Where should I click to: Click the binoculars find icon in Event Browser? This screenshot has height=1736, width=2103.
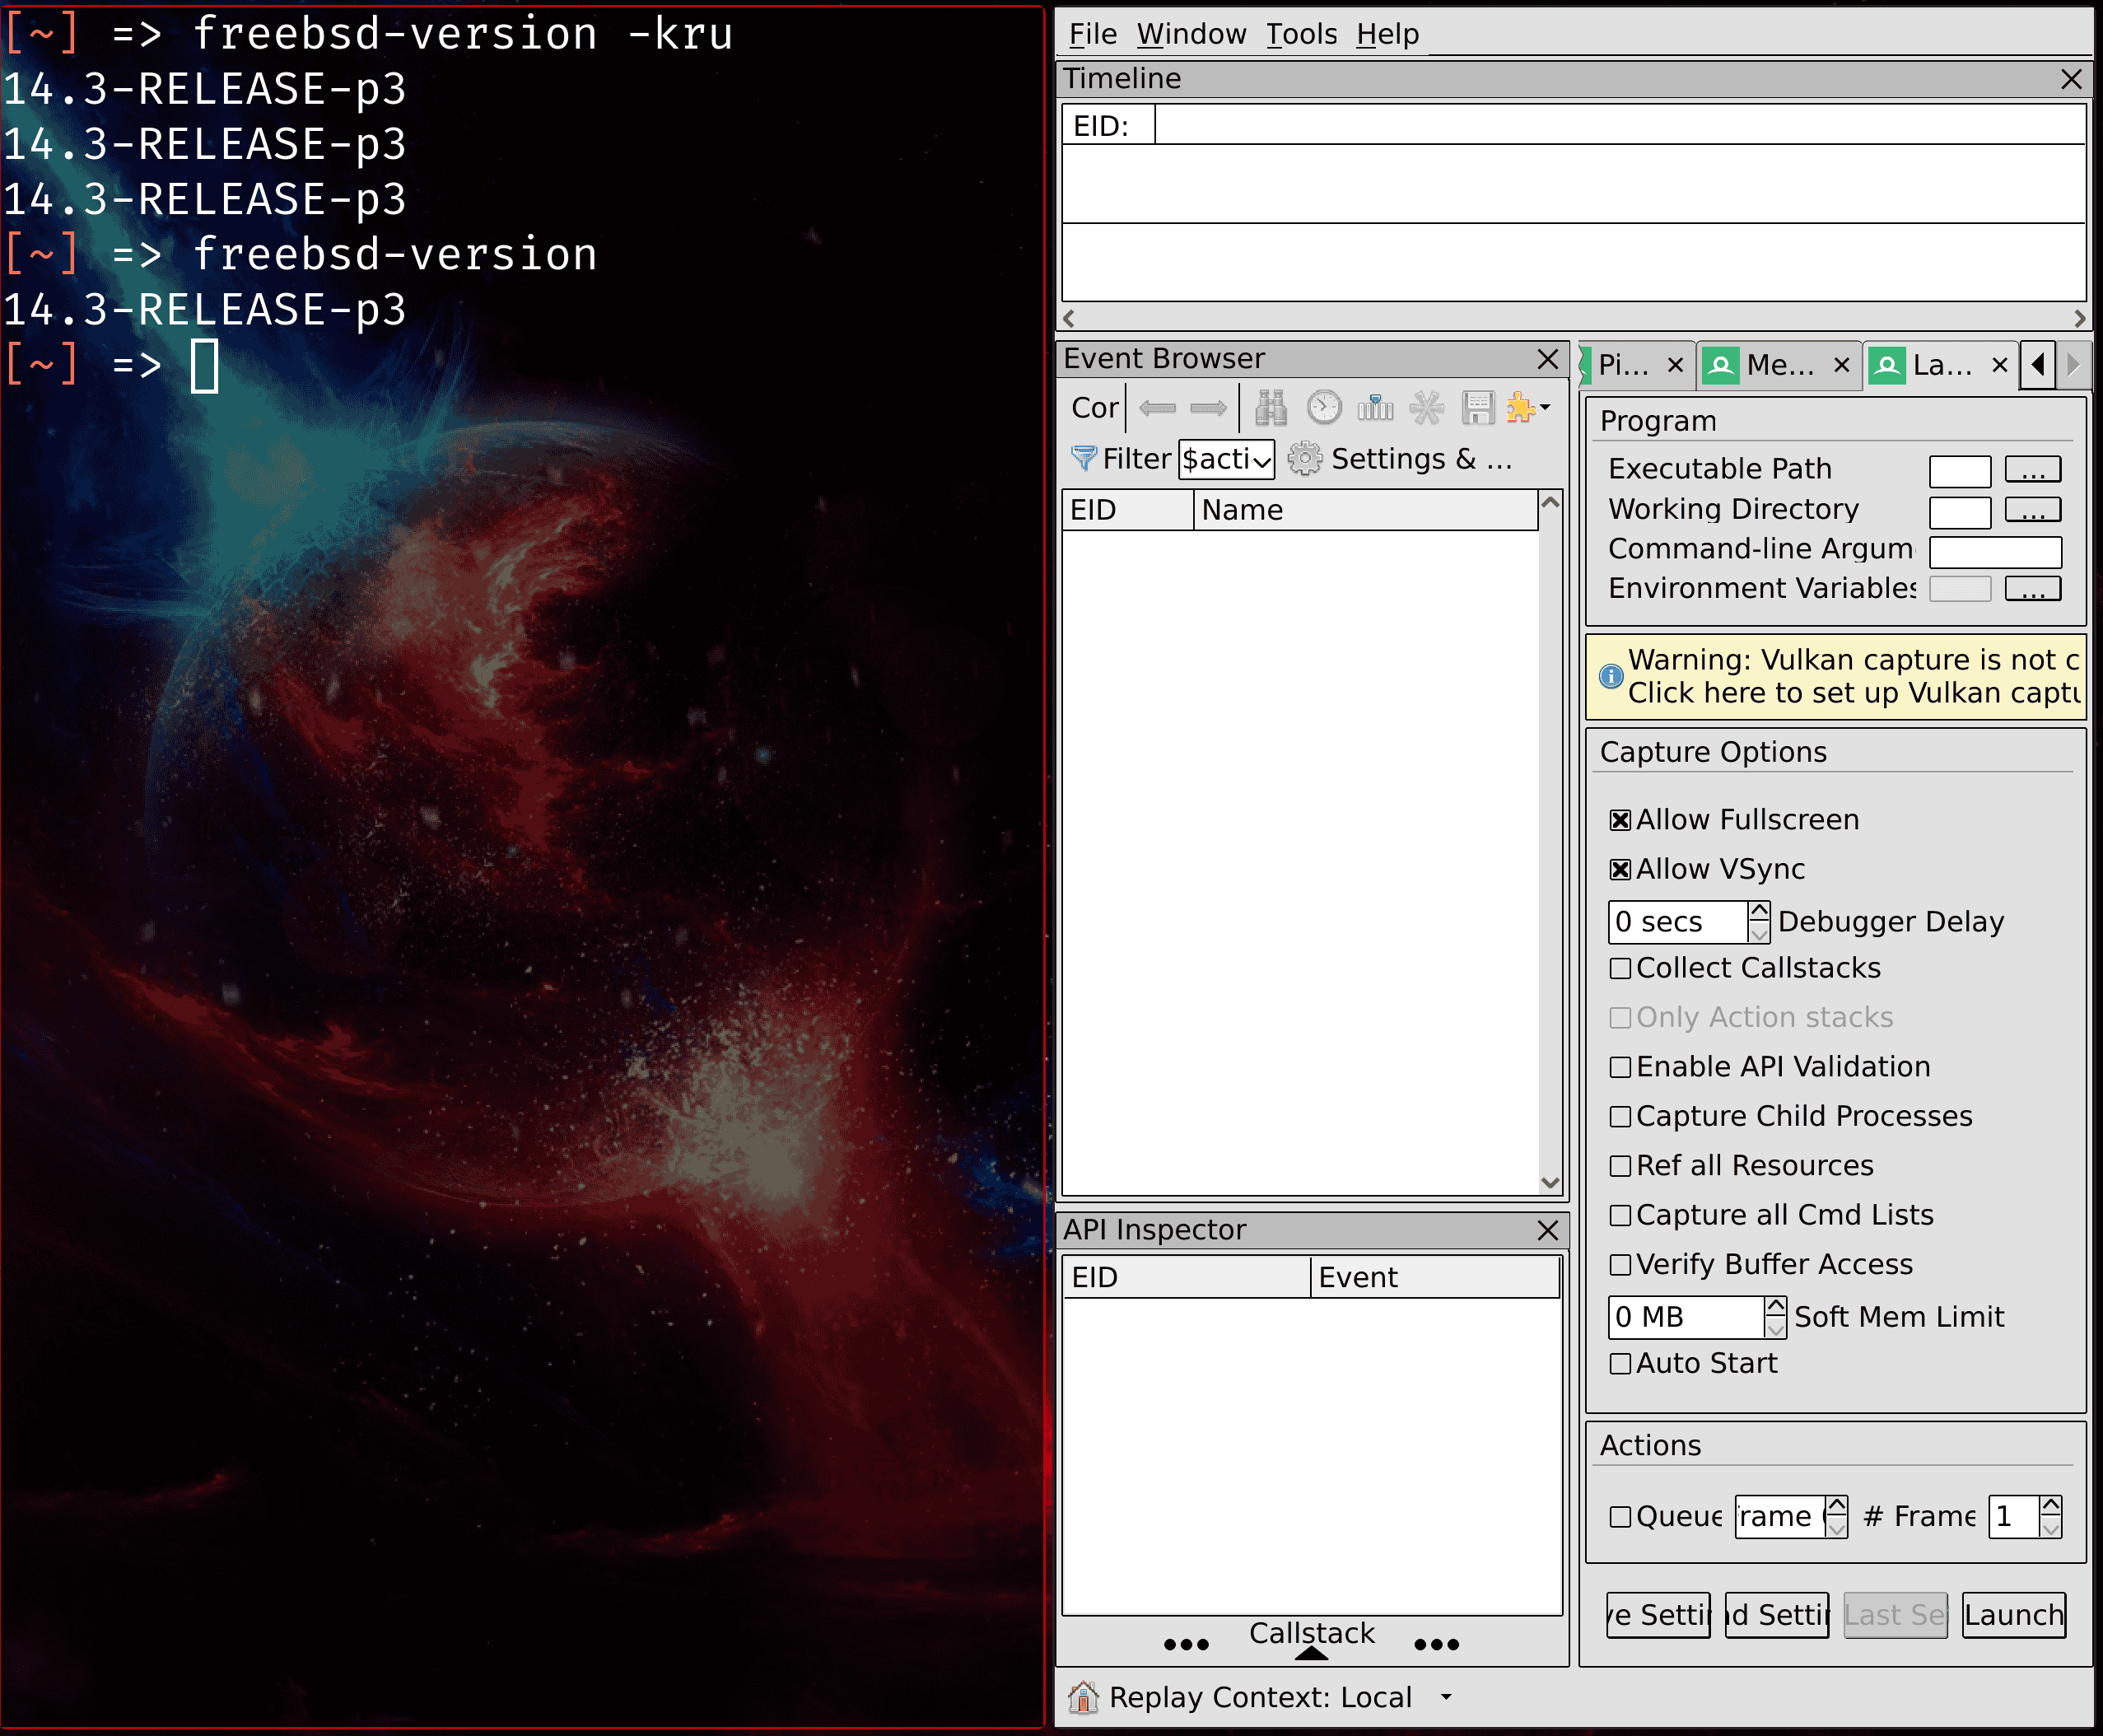point(1271,408)
